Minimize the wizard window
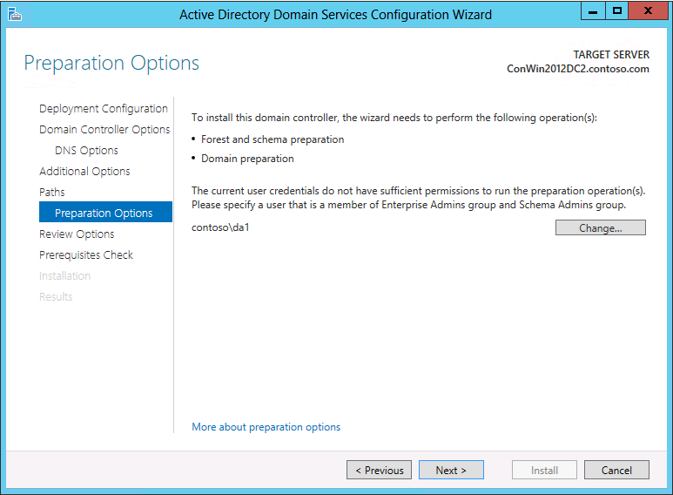 tap(593, 10)
